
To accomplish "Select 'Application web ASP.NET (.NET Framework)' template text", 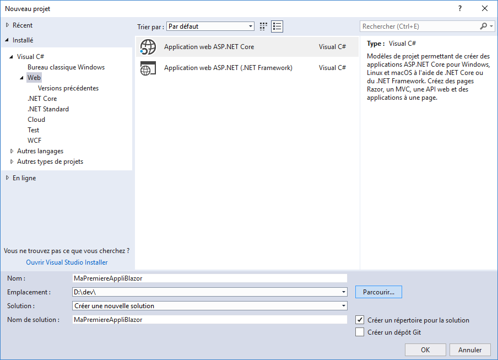I will [x=228, y=68].
